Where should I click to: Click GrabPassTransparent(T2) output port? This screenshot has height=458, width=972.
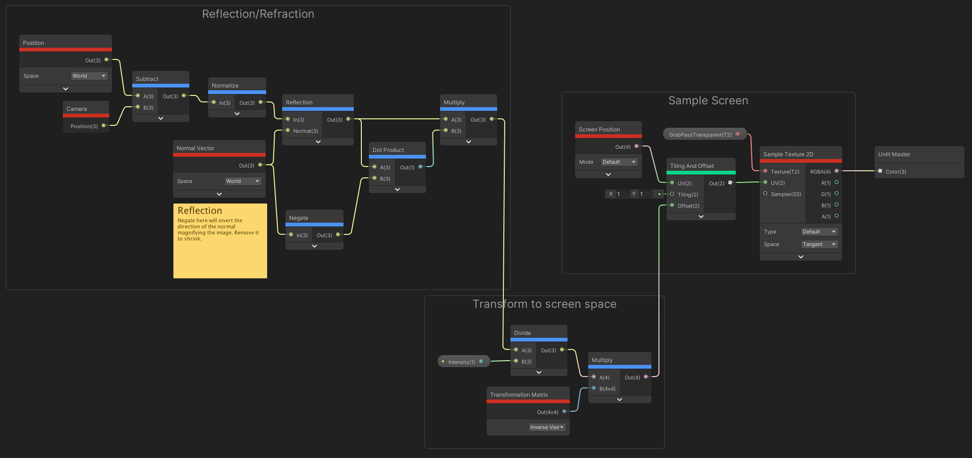pyautogui.click(x=738, y=134)
